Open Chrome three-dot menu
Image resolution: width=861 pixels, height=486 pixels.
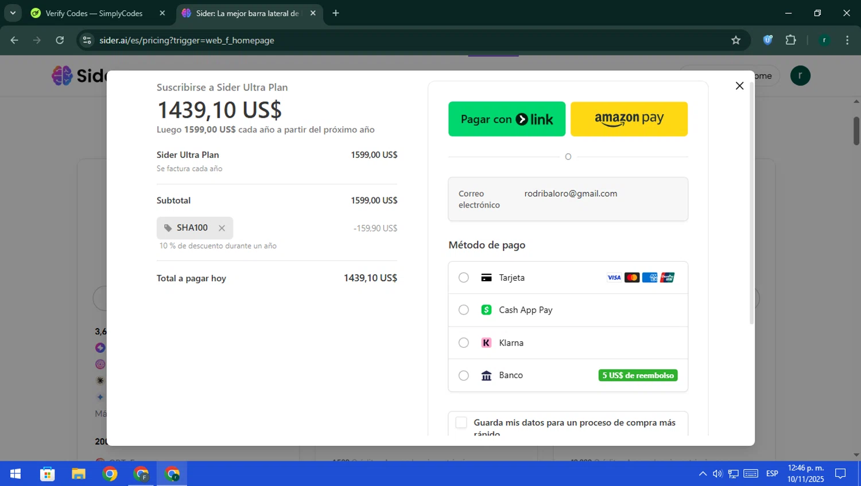[x=847, y=40]
